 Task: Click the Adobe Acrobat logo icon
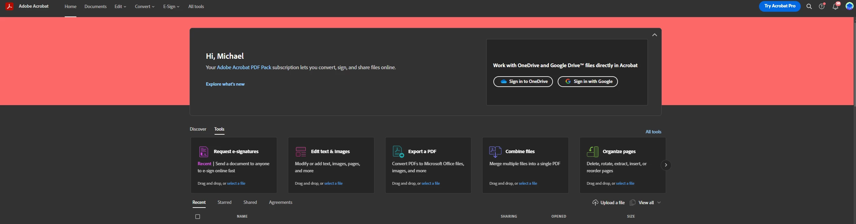[x=9, y=6]
